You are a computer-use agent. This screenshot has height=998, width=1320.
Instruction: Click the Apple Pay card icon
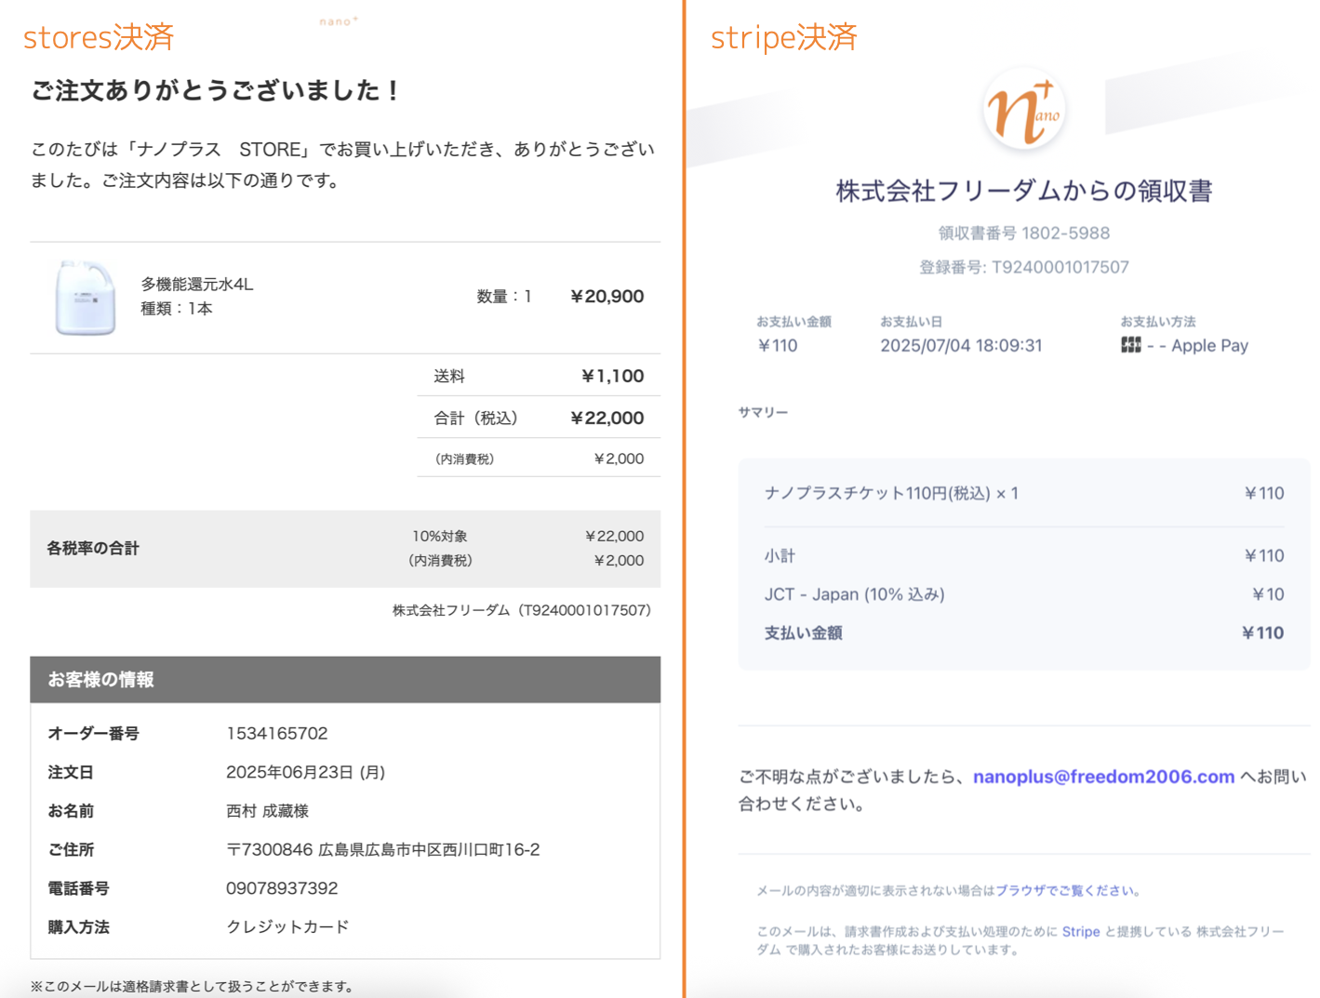pos(1130,345)
